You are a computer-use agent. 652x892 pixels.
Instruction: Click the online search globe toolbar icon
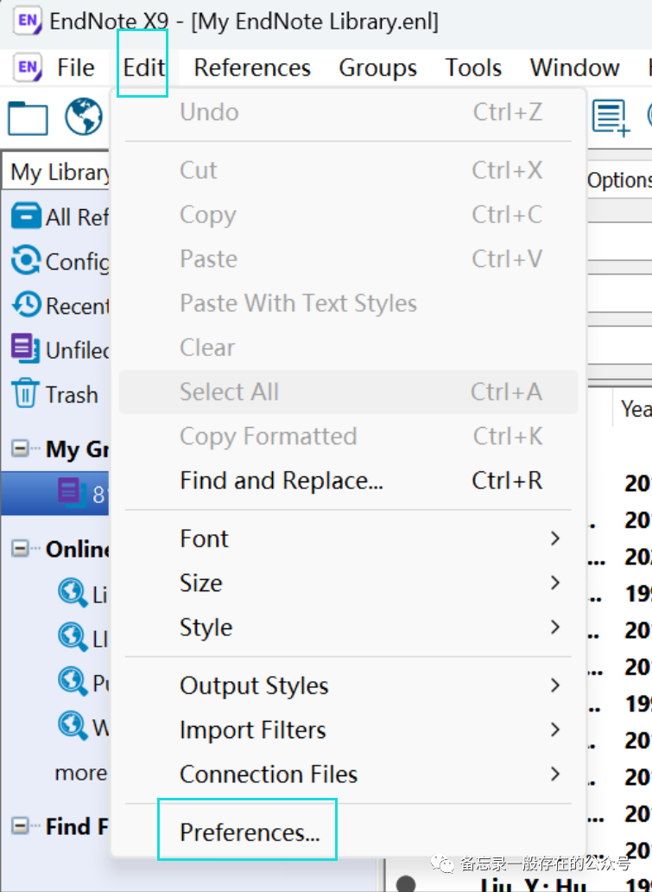(x=84, y=117)
